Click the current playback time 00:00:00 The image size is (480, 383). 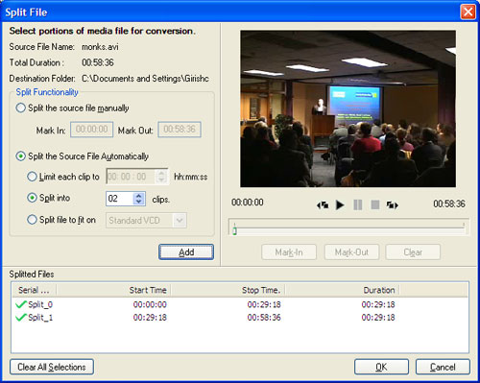point(248,203)
